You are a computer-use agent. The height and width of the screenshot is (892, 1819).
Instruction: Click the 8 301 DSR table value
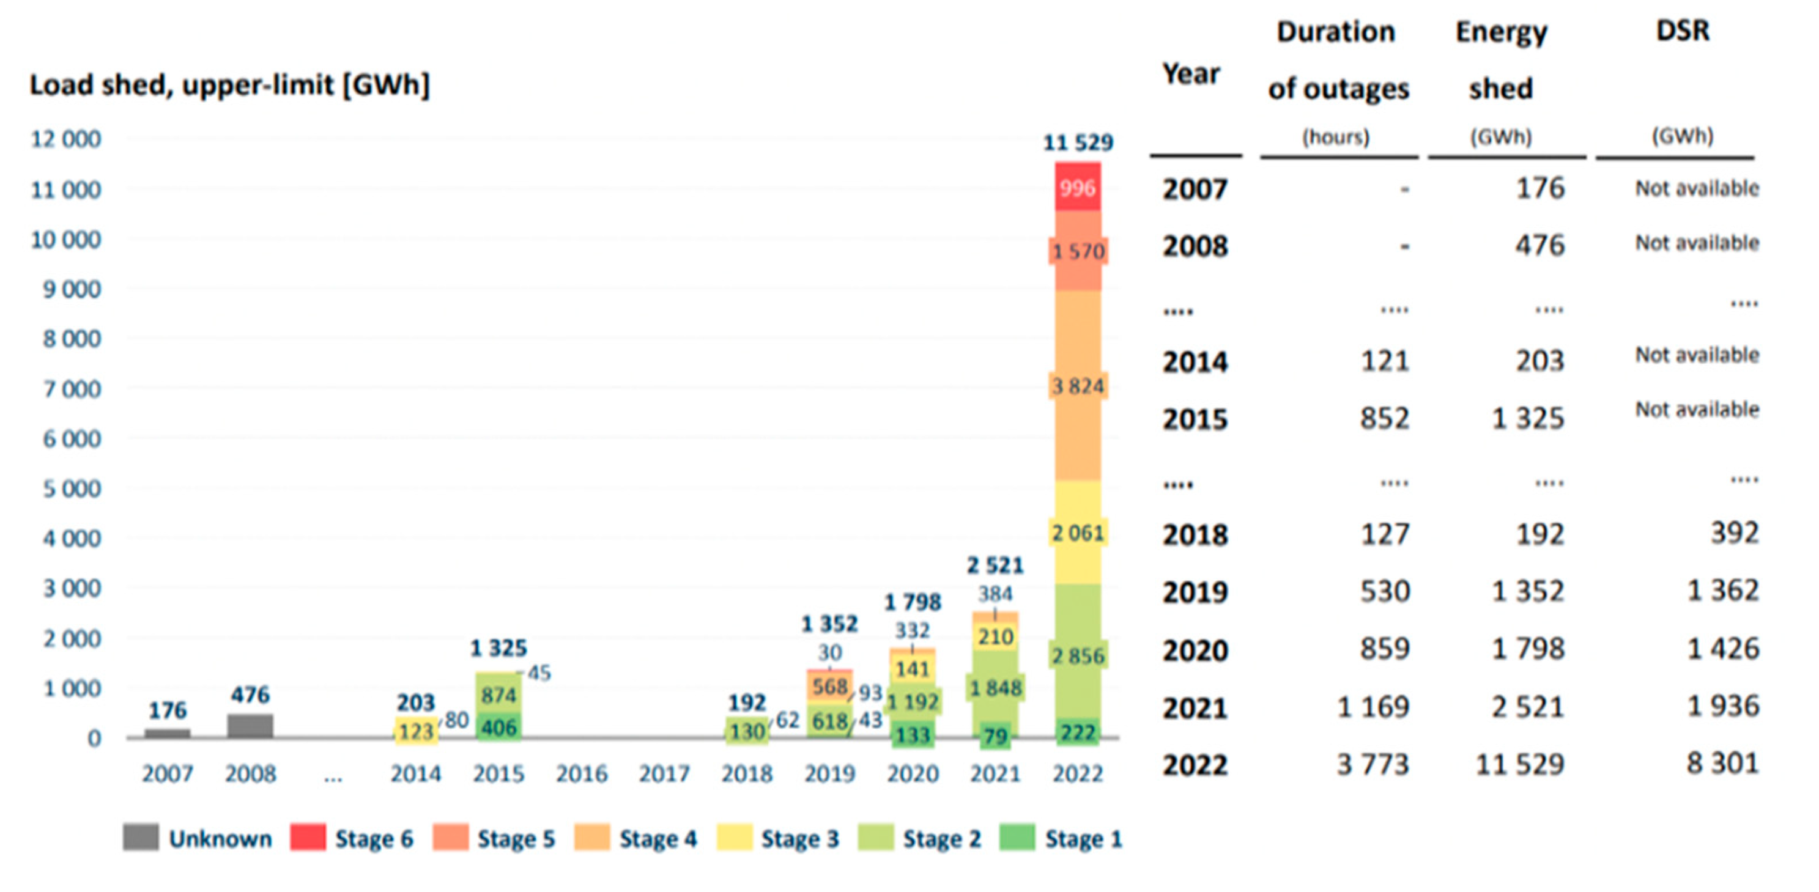coord(1722,764)
